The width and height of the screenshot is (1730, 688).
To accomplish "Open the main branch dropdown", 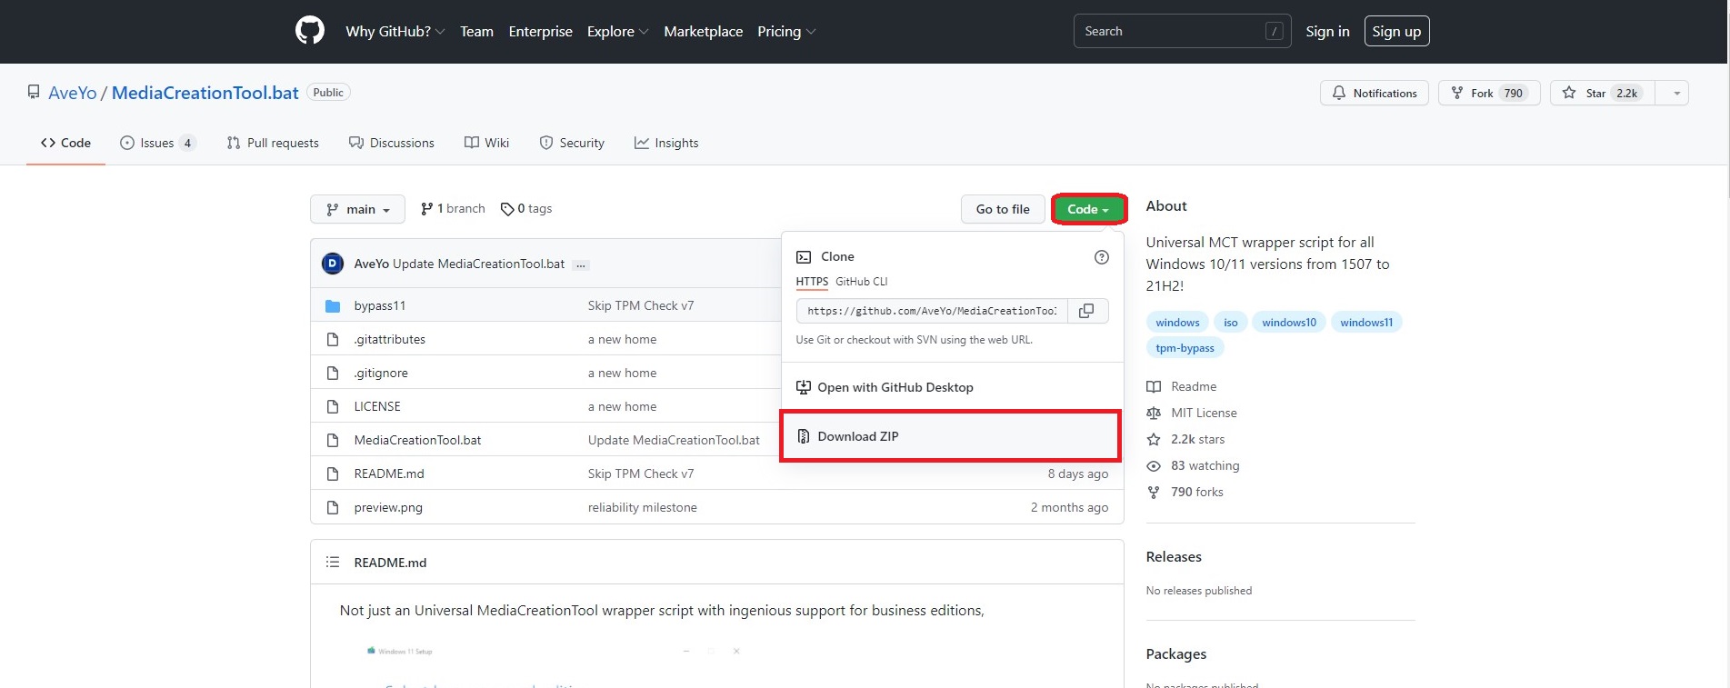I will [x=357, y=209].
